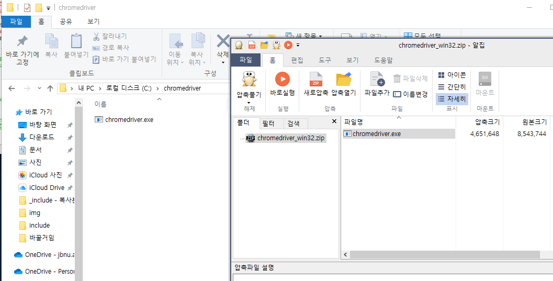The width and height of the screenshot is (553, 281).
Task: Click the 파일삭제 trash button in ALZip
Action: 410,78
